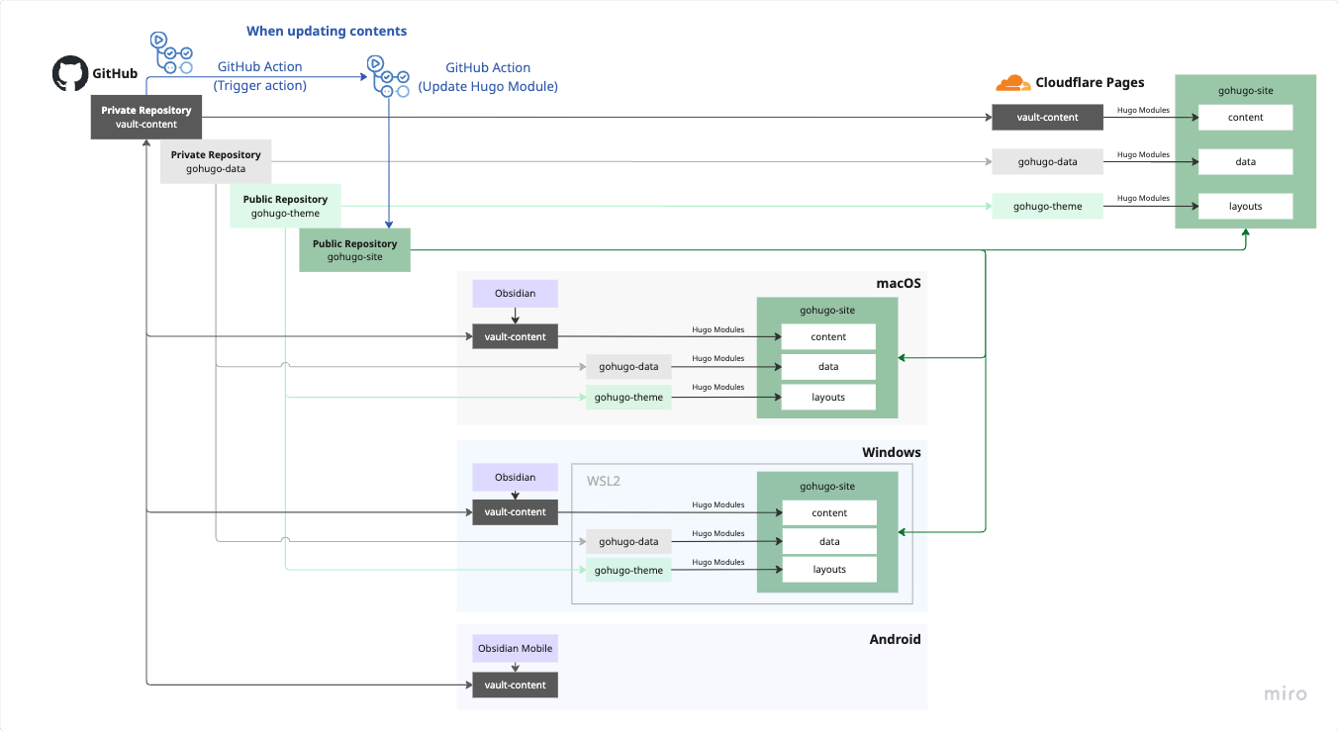
Task: Select Public Repository gohugo-theme box
Action: click(285, 206)
